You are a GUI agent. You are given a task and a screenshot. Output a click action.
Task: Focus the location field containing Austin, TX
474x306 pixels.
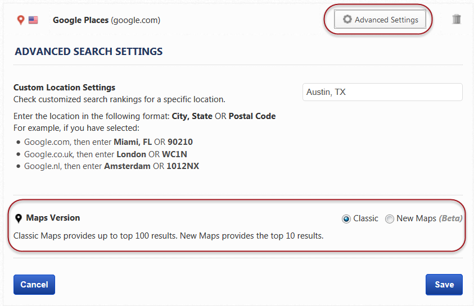click(x=382, y=92)
